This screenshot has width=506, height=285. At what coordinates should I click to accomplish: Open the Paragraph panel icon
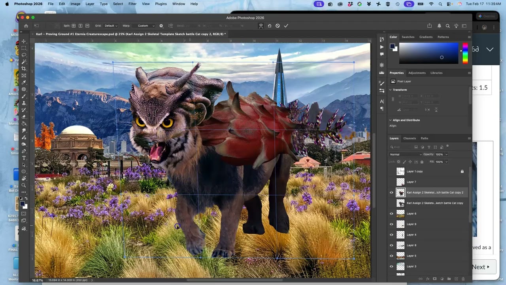point(381,108)
